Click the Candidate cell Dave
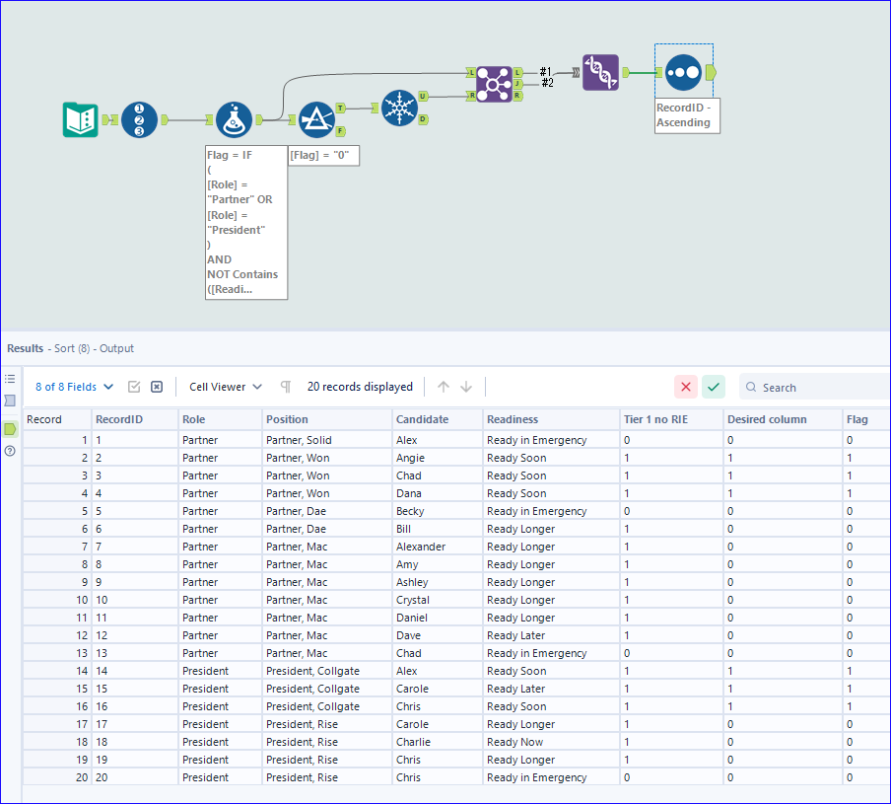 438,635
